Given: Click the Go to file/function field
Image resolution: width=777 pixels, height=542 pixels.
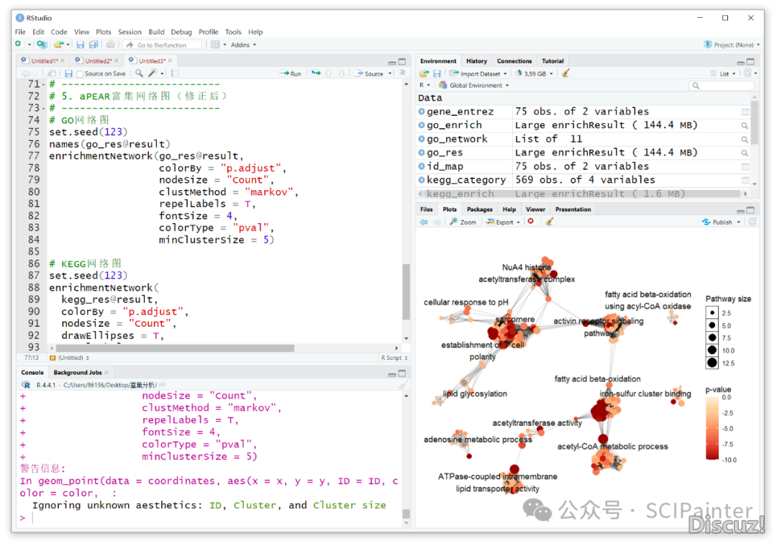Looking at the screenshot, I should click(x=162, y=45).
